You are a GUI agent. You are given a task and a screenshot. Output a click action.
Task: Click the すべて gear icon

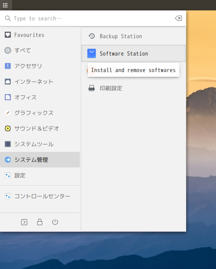[x=8, y=50]
